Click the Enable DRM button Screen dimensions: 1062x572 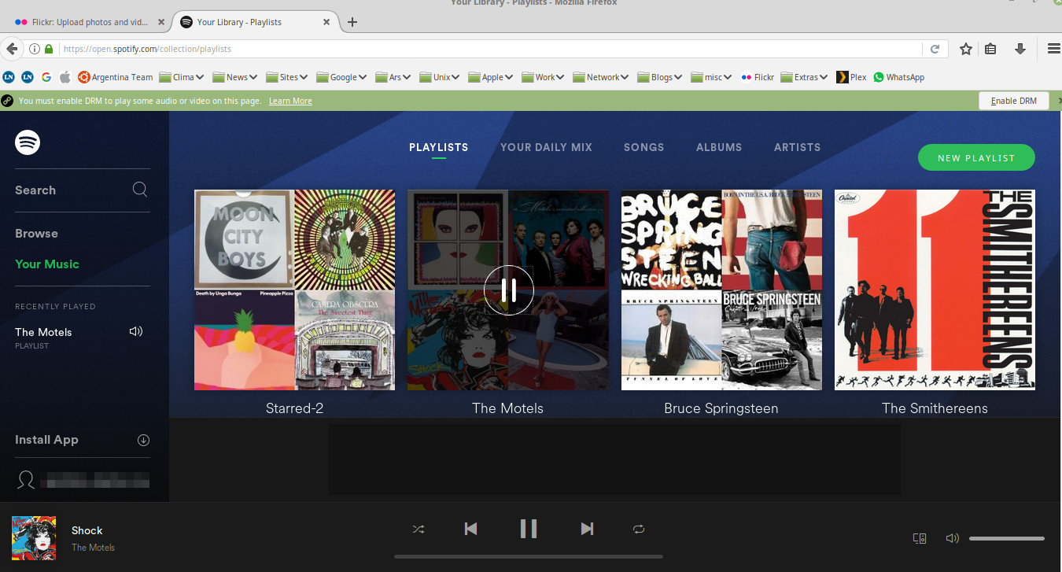[x=1014, y=101]
